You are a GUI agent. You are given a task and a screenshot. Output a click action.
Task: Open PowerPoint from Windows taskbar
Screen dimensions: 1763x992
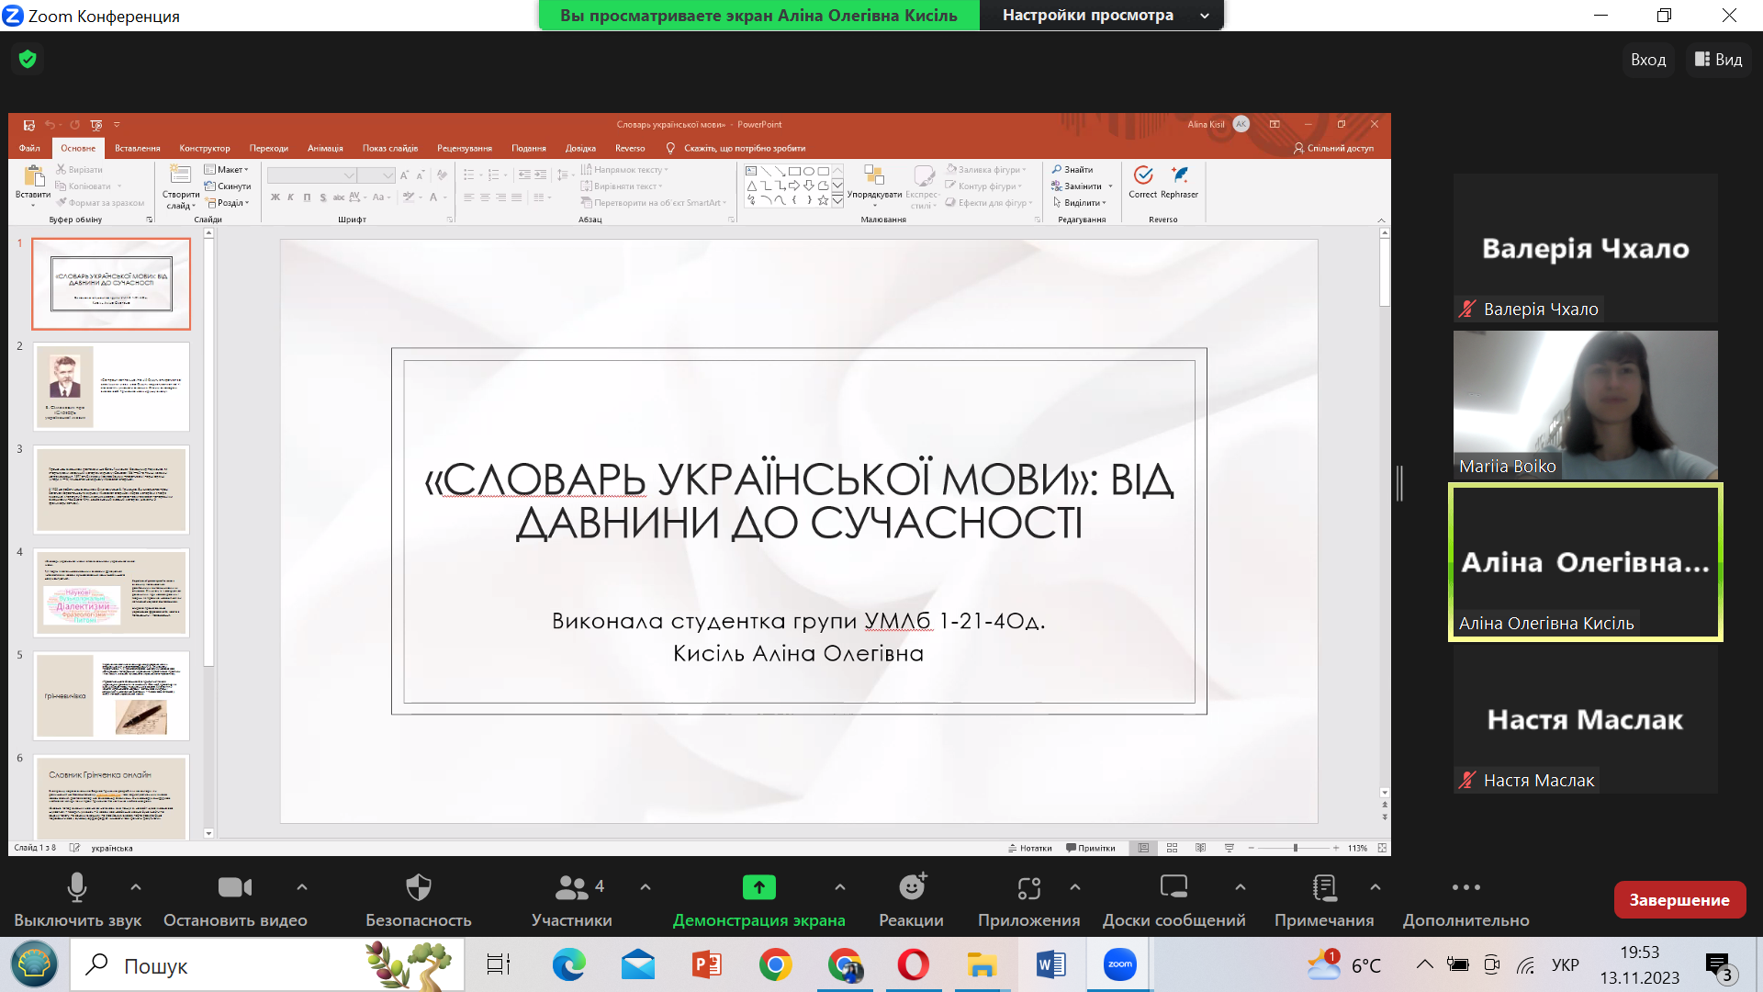coord(706,965)
